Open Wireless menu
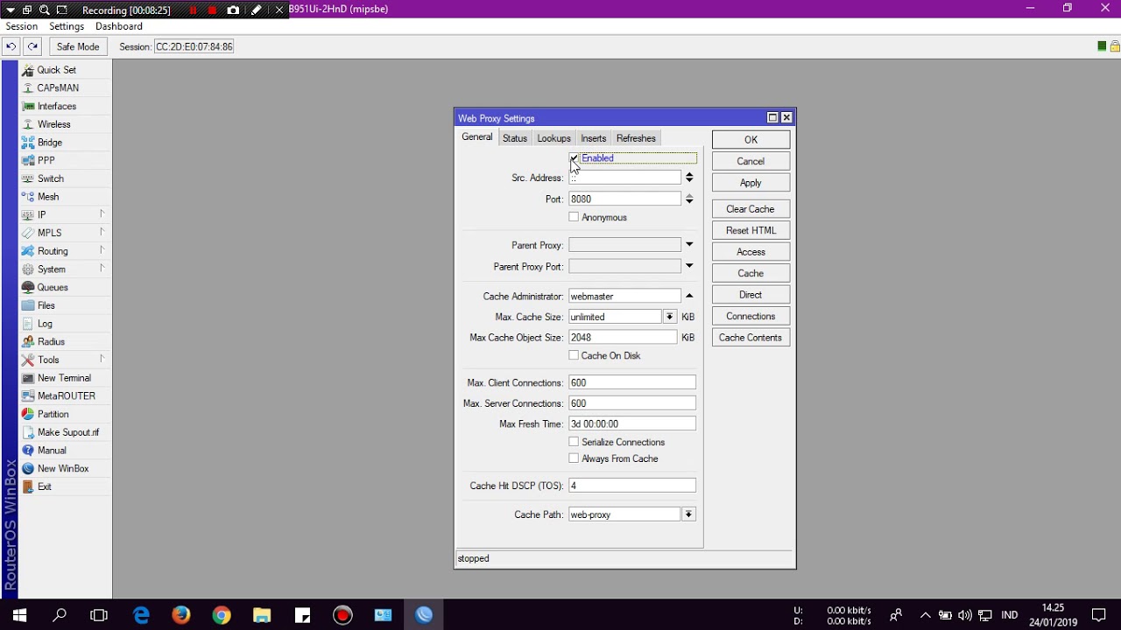 (x=53, y=124)
